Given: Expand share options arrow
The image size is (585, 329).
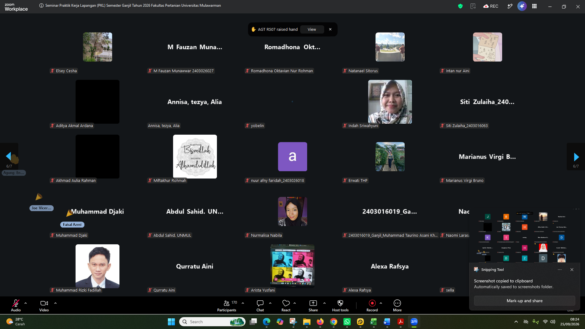Looking at the screenshot, I should click(324, 303).
